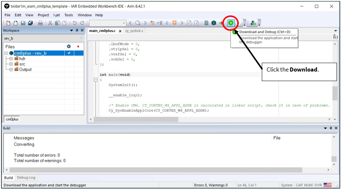Open the Replace tool icon

tap(152, 23)
